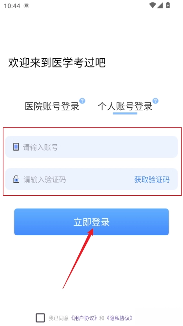Open the 《隐私协议》 link

[119, 318]
